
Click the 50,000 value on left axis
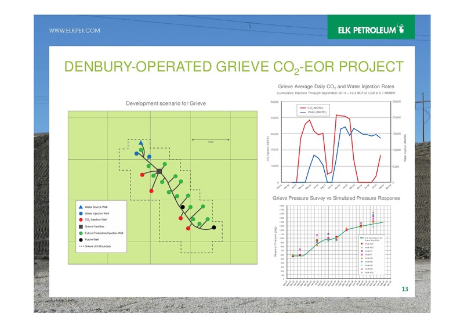(274, 102)
